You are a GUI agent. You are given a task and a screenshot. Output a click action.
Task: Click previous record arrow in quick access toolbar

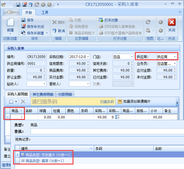pyautogui.click(x=43, y=5)
